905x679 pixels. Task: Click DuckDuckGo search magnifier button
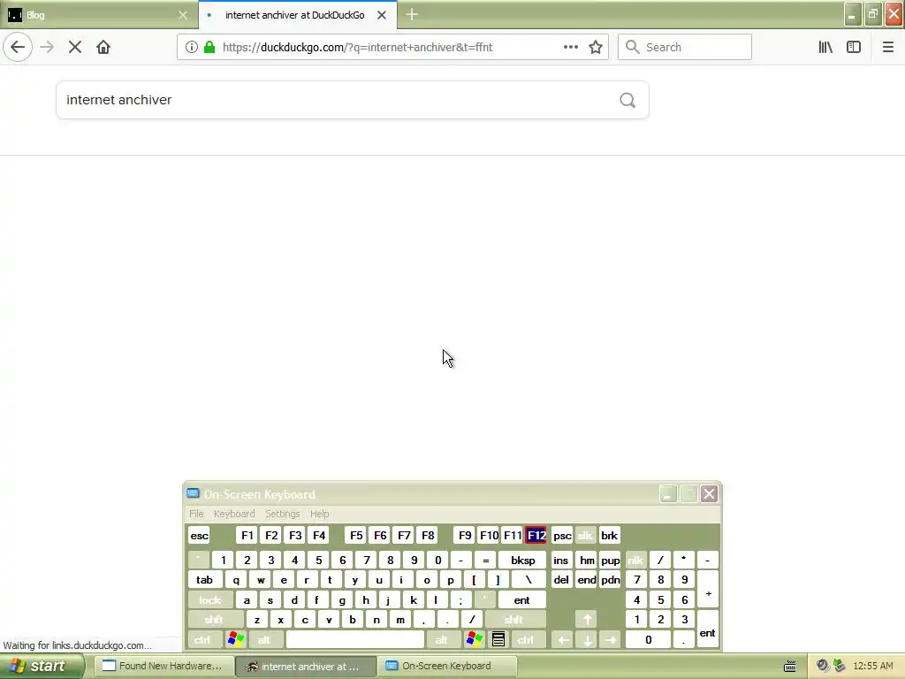click(627, 101)
